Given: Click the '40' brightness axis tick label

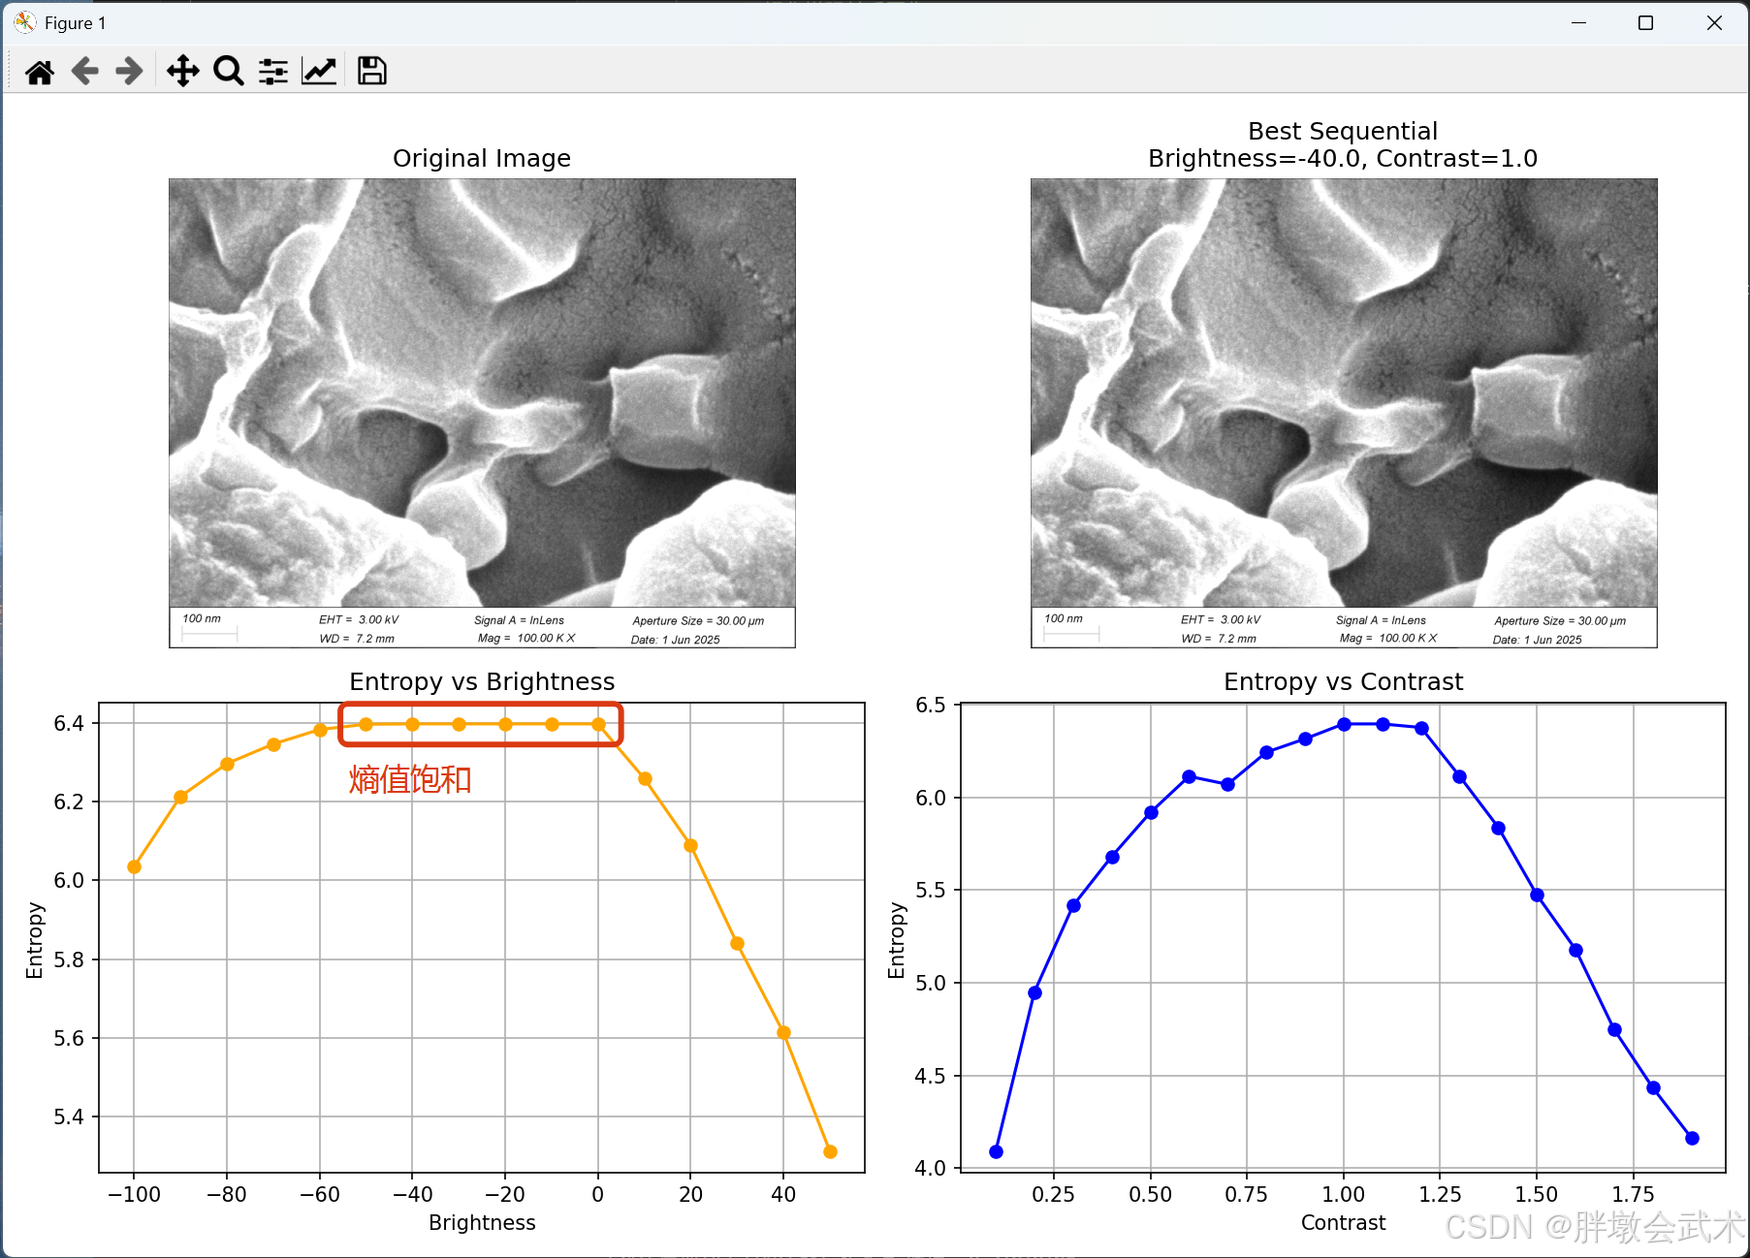Looking at the screenshot, I should tap(783, 1194).
